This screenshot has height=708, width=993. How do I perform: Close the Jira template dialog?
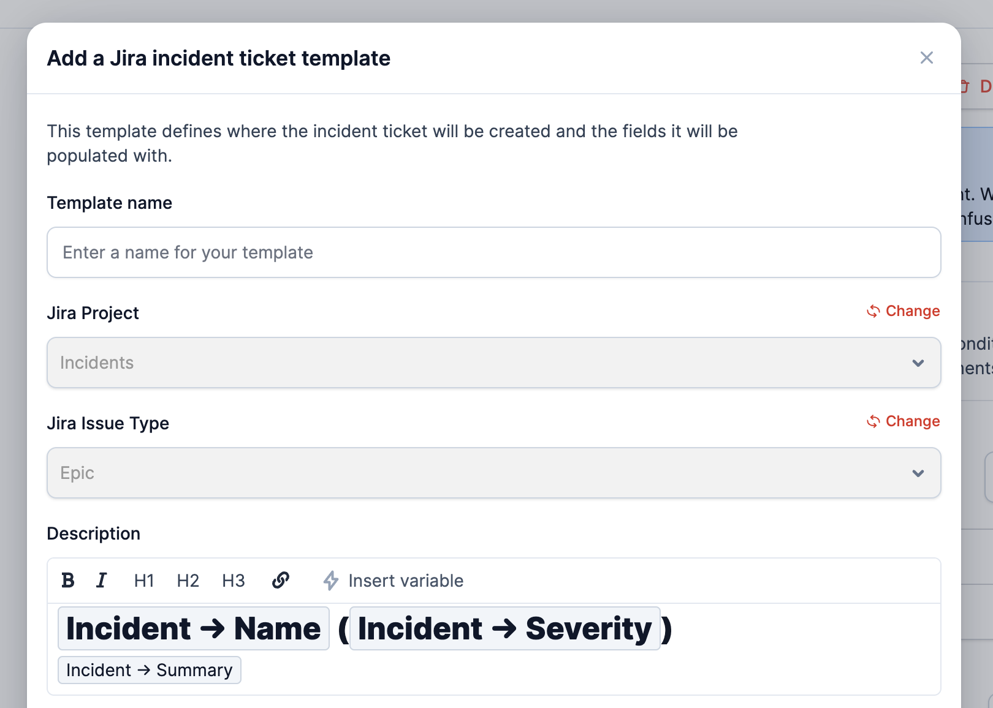point(926,58)
